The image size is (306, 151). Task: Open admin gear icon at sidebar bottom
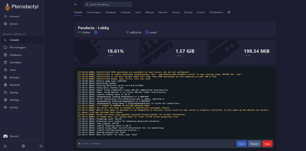pyautogui.click(x=23, y=146)
